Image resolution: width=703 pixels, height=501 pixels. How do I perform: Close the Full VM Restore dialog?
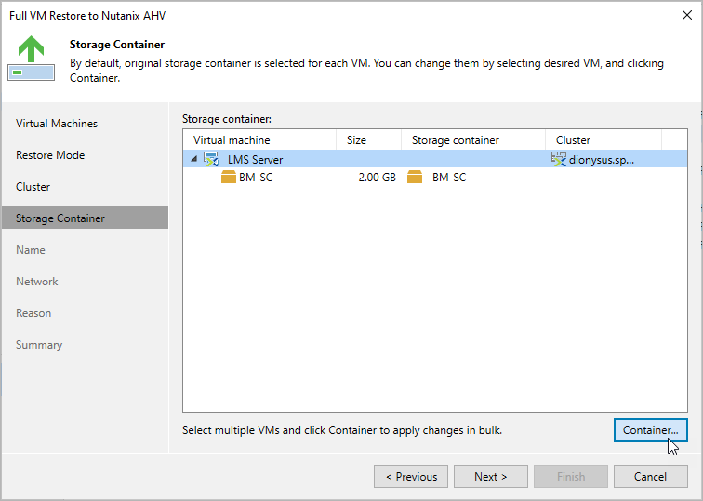[x=686, y=16]
